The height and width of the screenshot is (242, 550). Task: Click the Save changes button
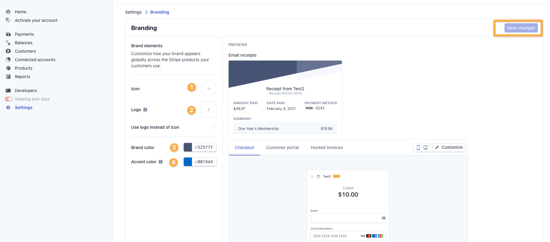pos(521,28)
